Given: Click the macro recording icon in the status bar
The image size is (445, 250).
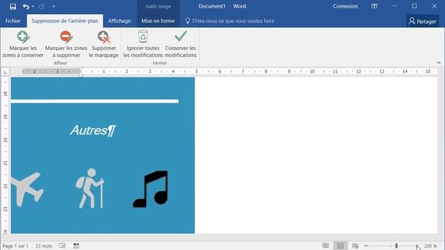Looking at the screenshot, I should click(76, 246).
